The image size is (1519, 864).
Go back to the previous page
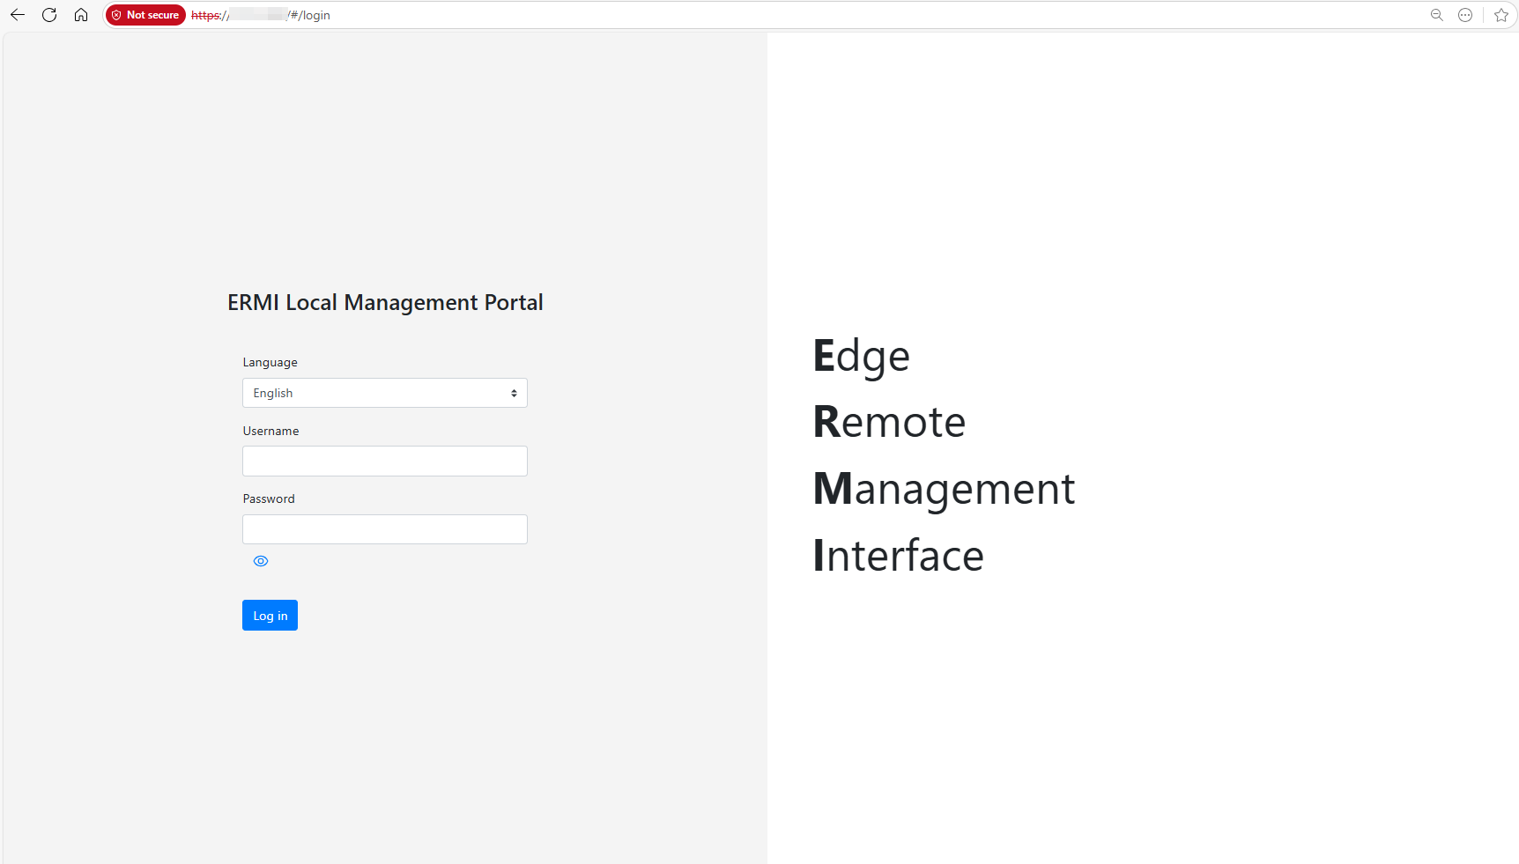18,15
